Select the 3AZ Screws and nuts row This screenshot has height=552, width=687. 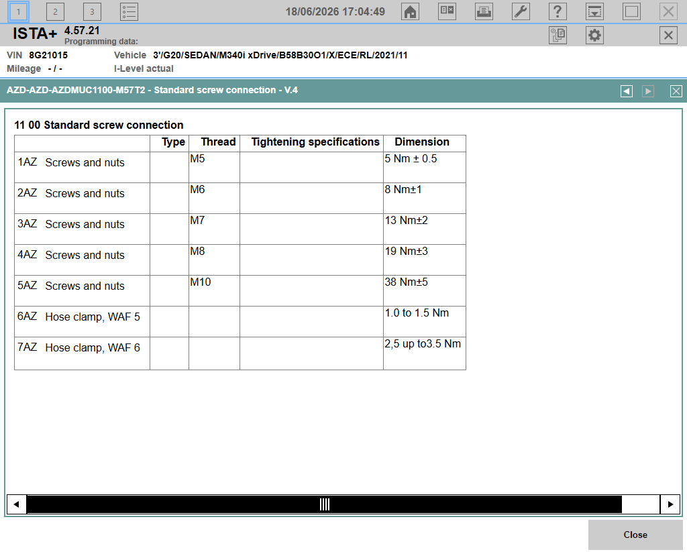[240, 229]
